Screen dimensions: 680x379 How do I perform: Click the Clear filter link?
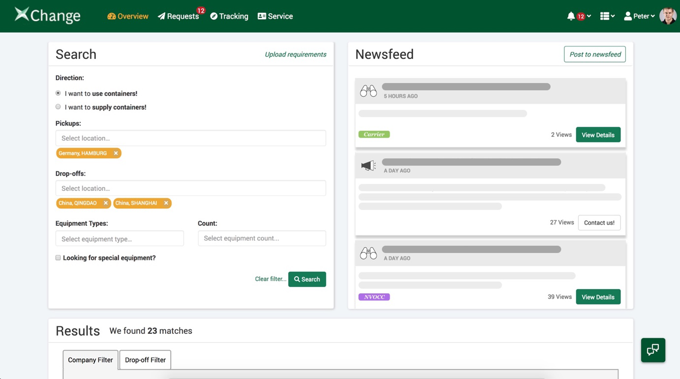point(270,279)
